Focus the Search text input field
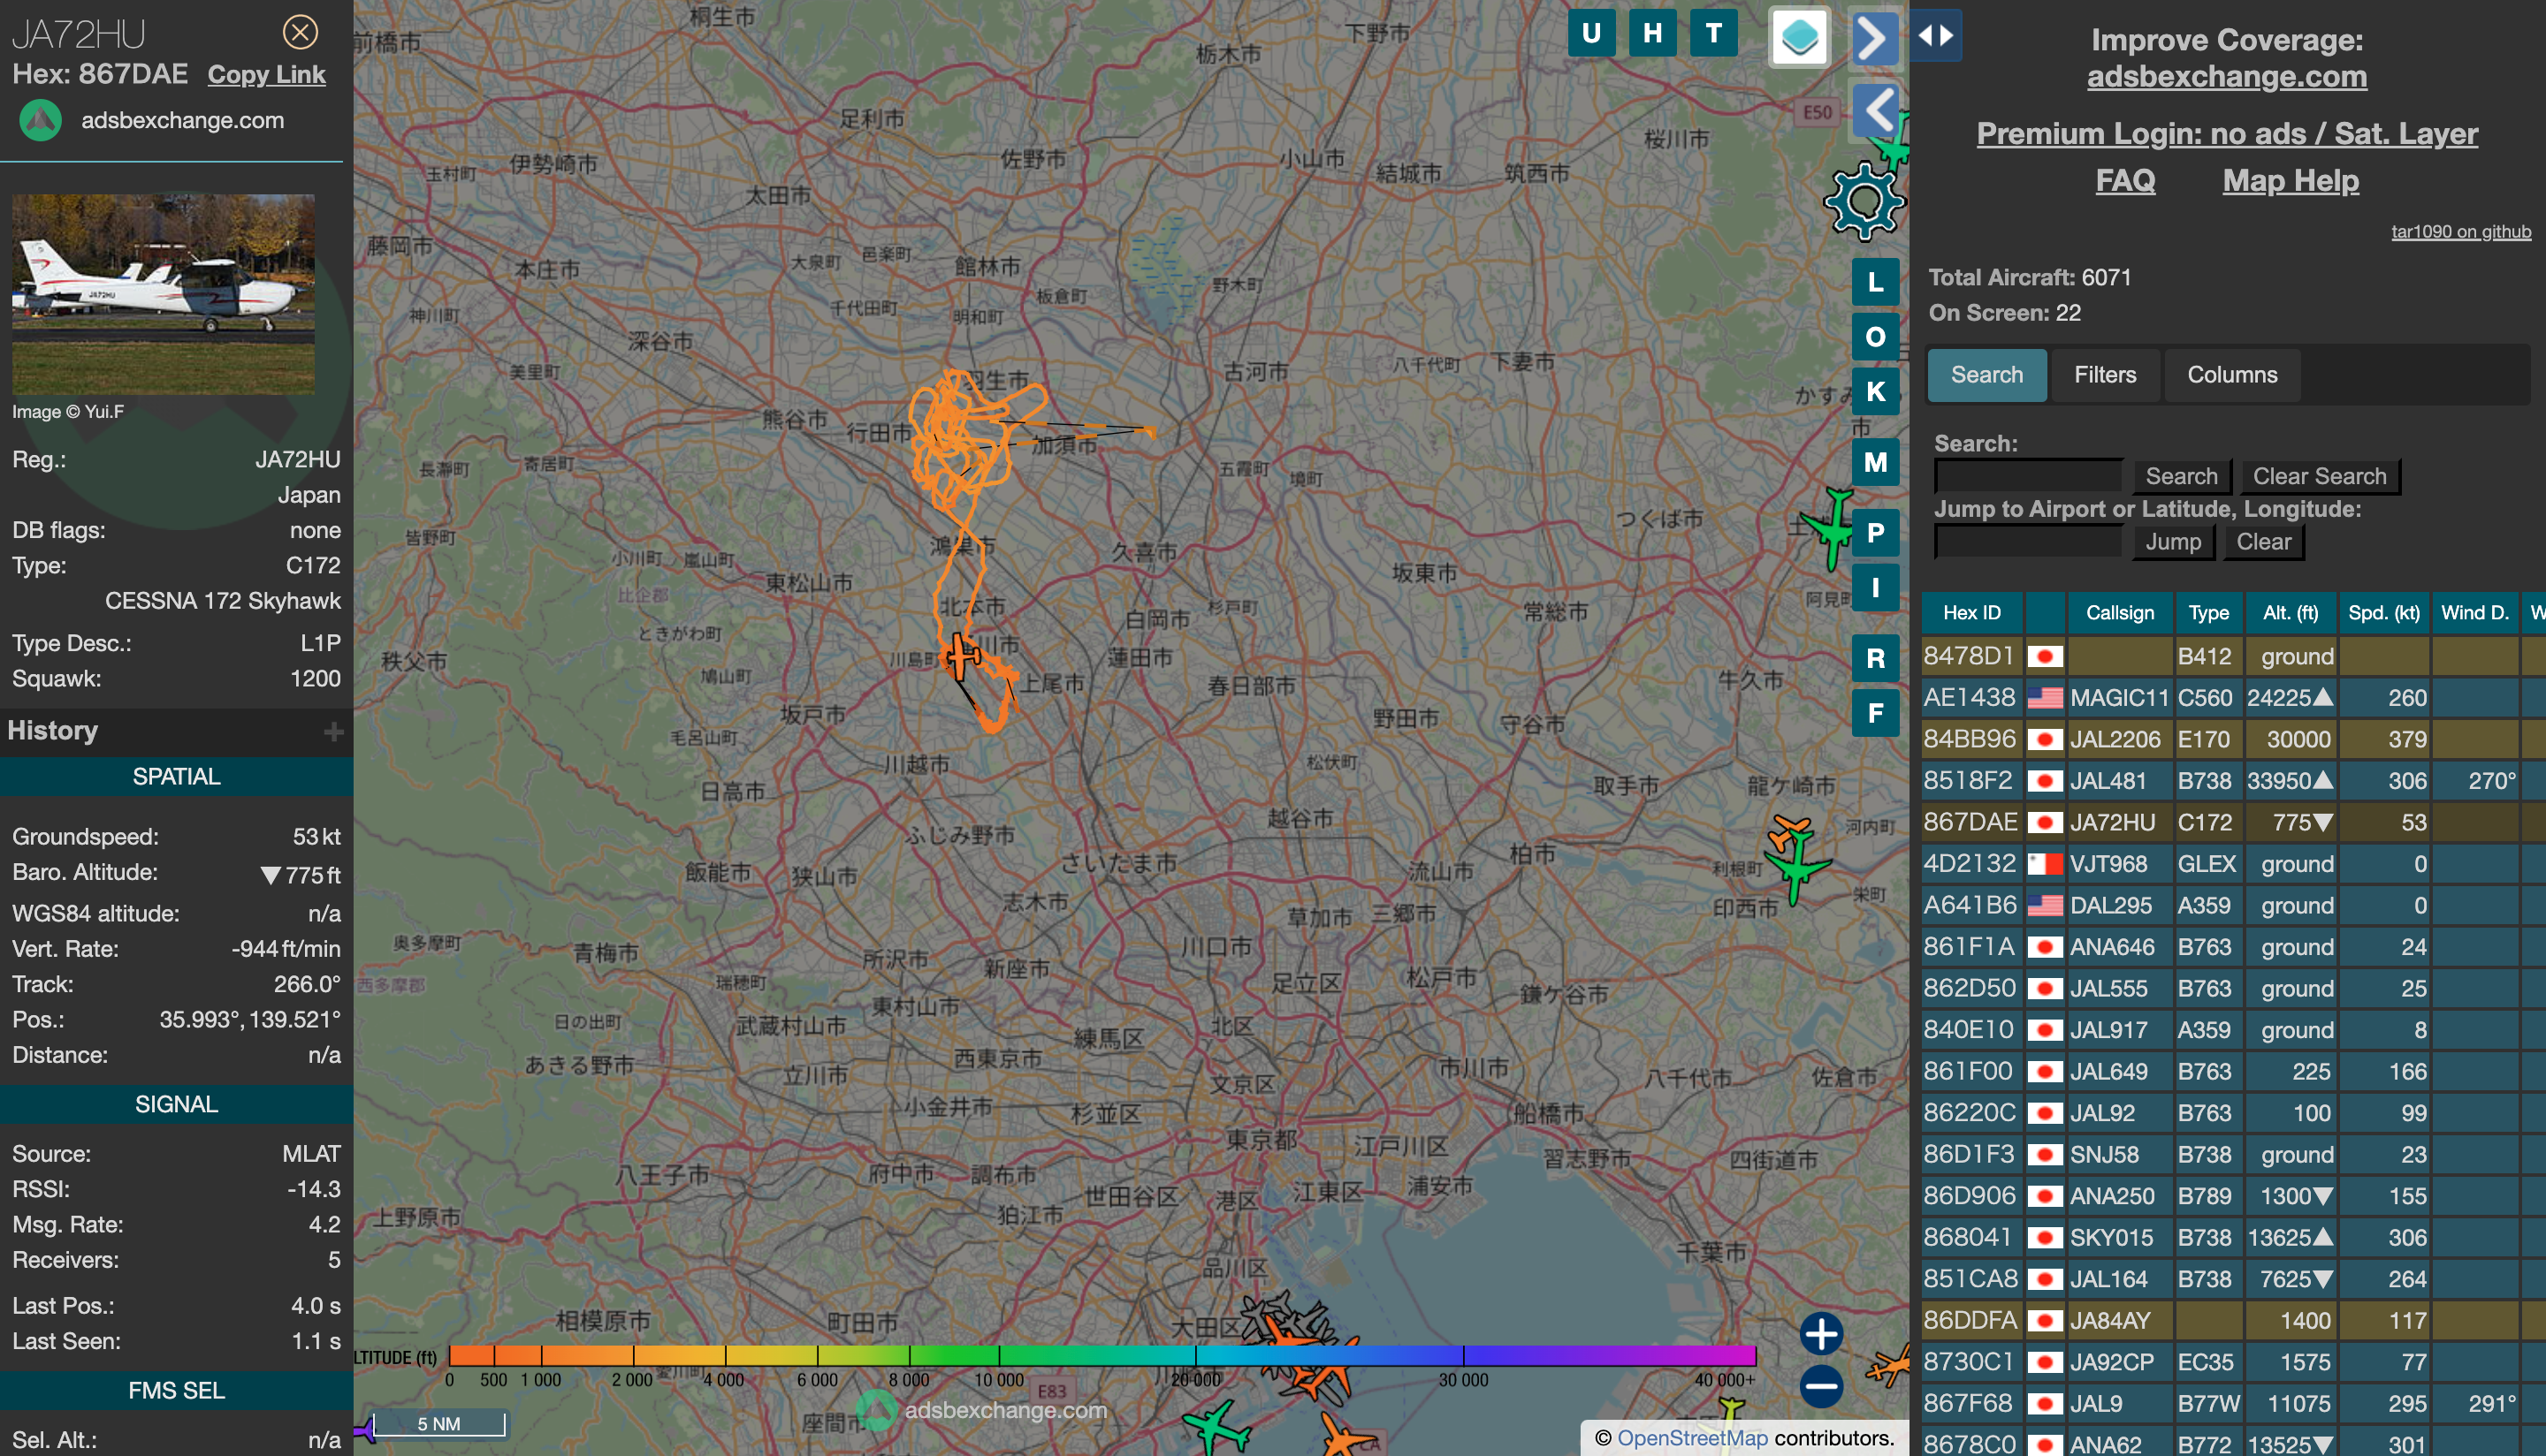The width and height of the screenshot is (2546, 1456). point(2029,476)
